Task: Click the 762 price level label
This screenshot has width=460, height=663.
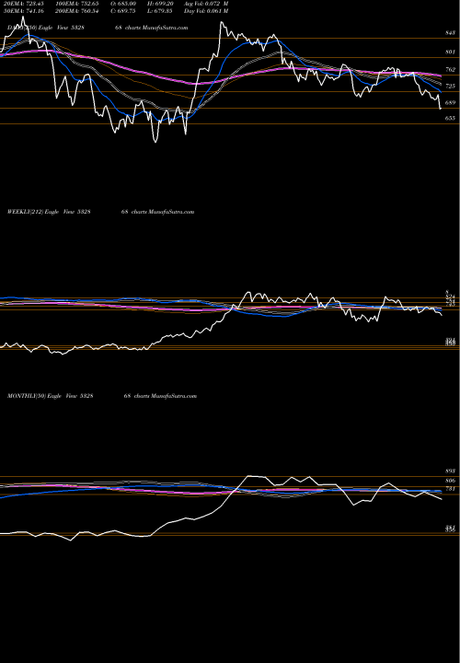Action: click(x=450, y=69)
